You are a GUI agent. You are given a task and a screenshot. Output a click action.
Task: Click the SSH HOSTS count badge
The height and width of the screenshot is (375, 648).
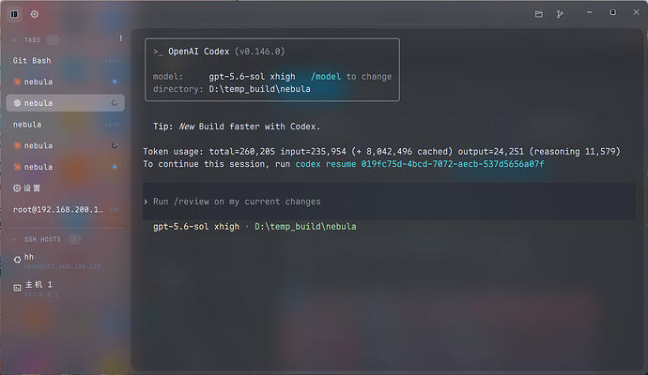pos(74,239)
